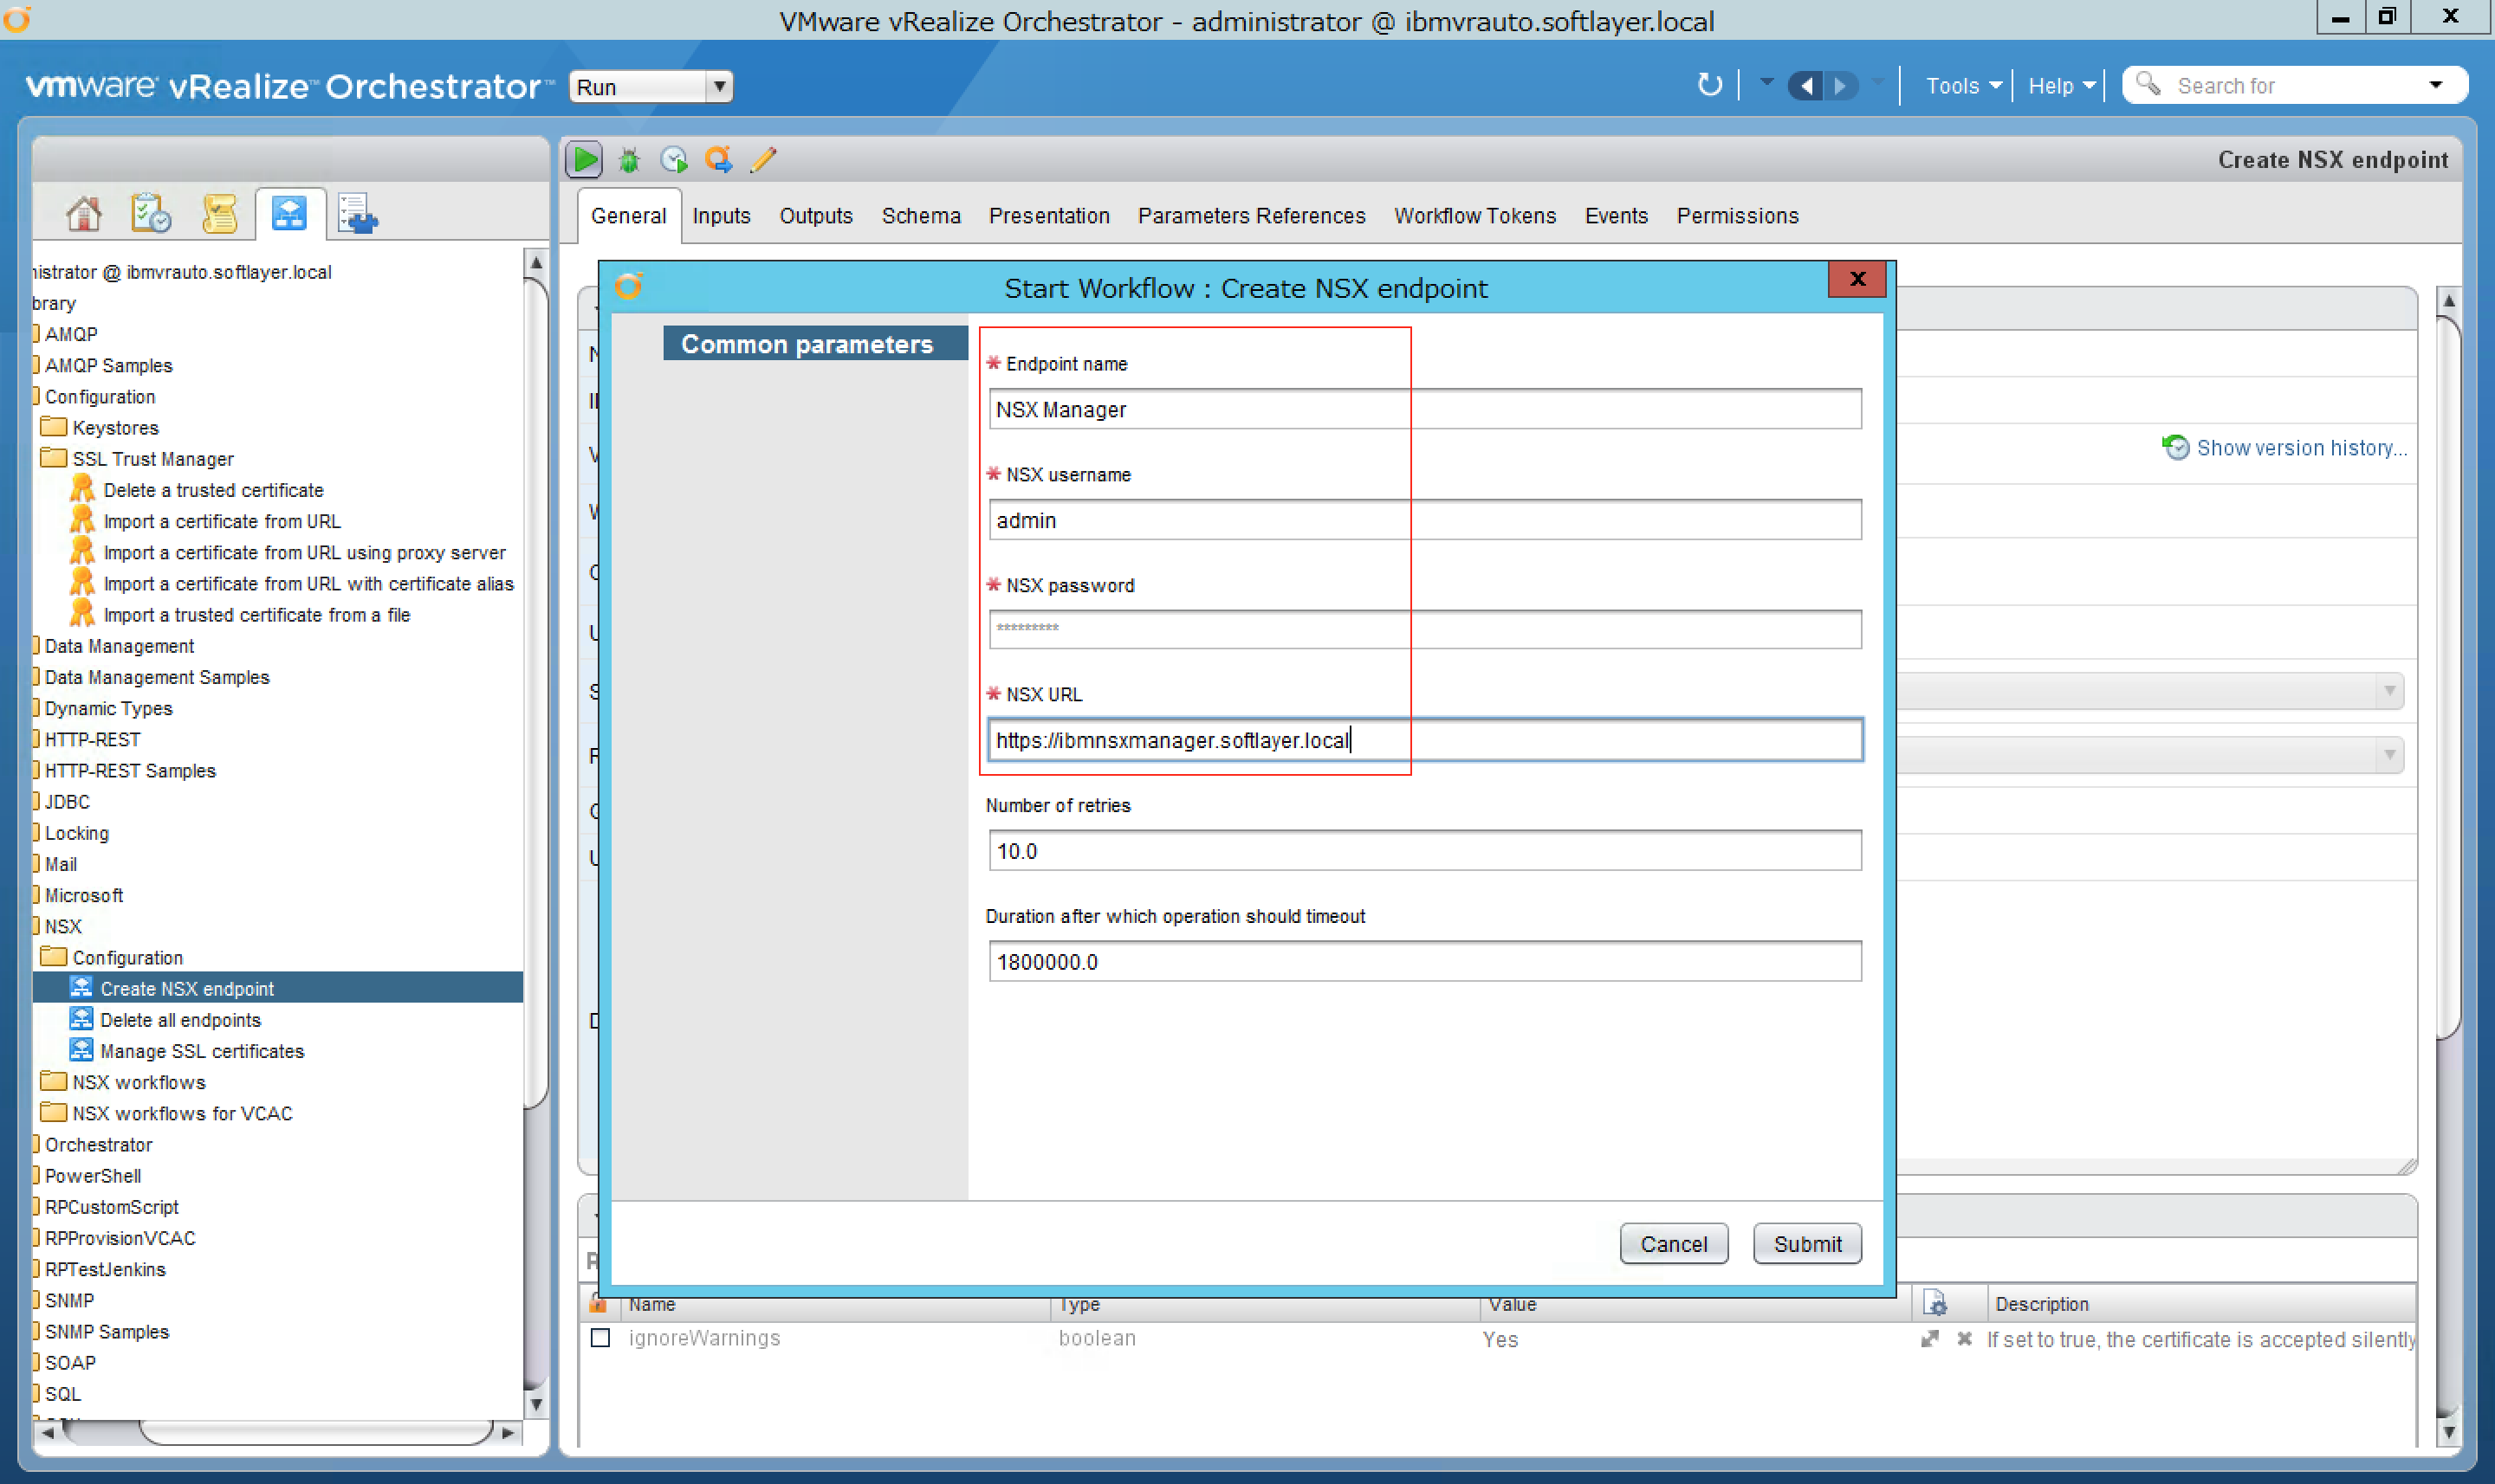Cancel the Start Workflow dialog
Screen dimensions: 2495x1484
pyautogui.click(x=1674, y=1243)
